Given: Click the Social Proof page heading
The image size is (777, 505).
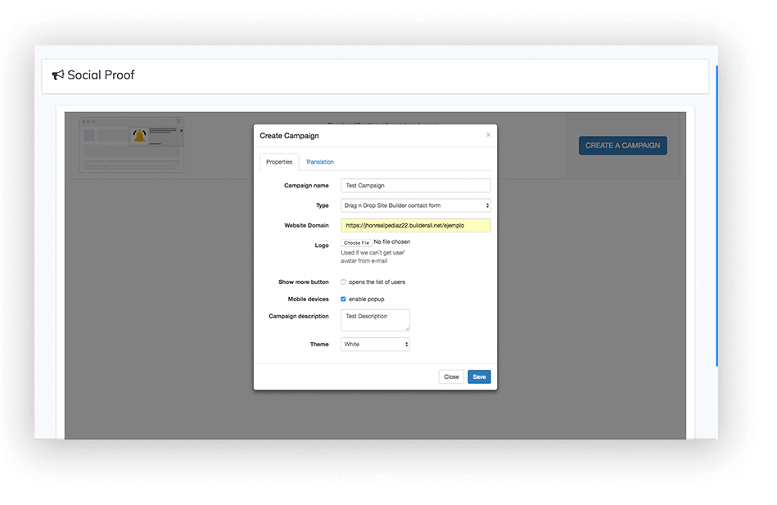Looking at the screenshot, I should tap(101, 75).
